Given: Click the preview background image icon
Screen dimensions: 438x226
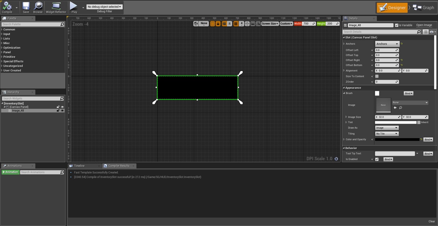Looking at the screenshot, I should [x=253, y=24].
